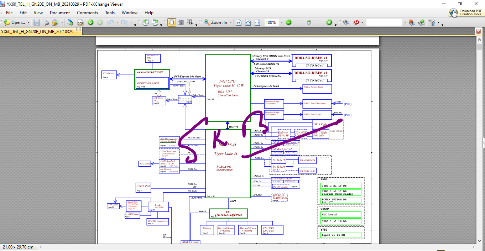This screenshot has width=485, height=251.
Task: Click the Redo icon
Action: (124, 22)
